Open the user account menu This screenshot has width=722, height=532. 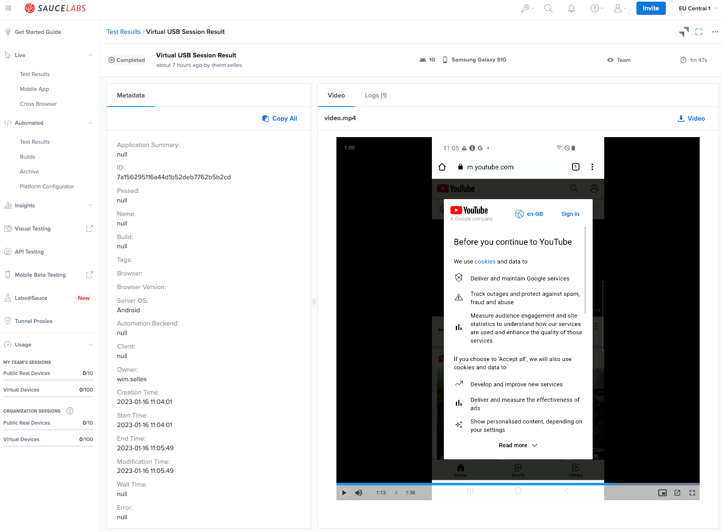coord(620,8)
